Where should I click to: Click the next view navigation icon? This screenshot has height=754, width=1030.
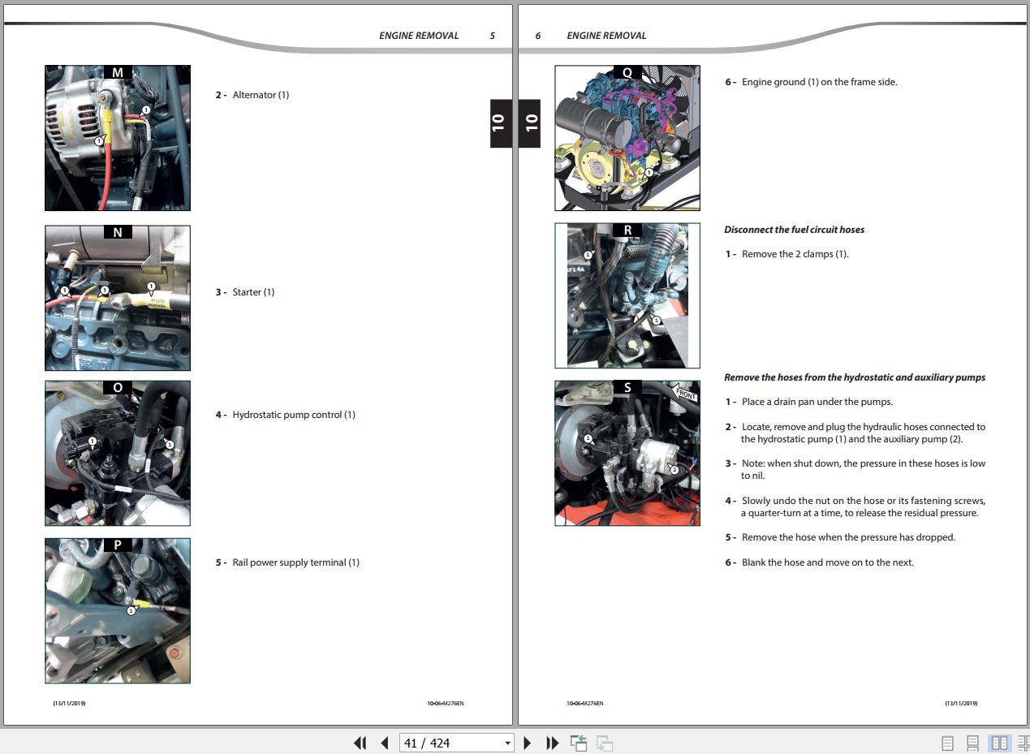(604, 743)
